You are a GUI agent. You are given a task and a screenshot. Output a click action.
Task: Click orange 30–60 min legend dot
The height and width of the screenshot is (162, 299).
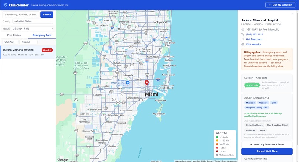pos(217,144)
